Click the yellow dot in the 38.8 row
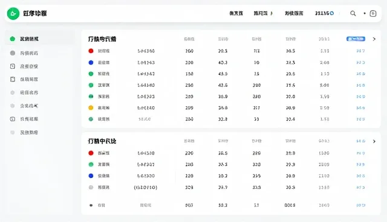Screen dimensions: 387x222 coord(91,108)
